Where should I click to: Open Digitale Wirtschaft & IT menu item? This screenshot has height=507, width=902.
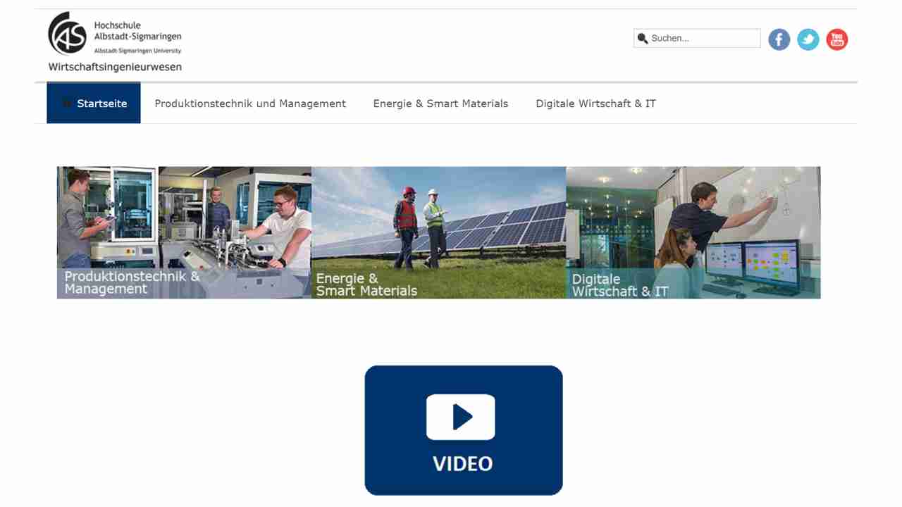(595, 104)
